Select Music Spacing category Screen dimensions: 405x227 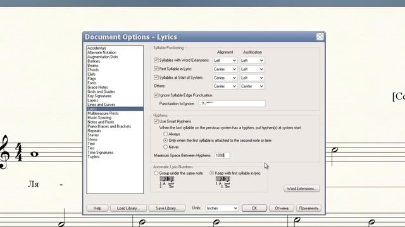(99, 118)
